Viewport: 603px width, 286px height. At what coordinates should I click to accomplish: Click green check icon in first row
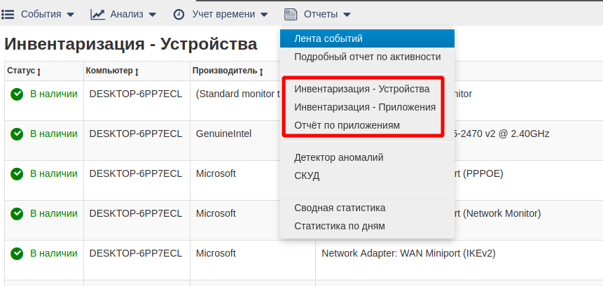pyautogui.click(x=17, y=94)
